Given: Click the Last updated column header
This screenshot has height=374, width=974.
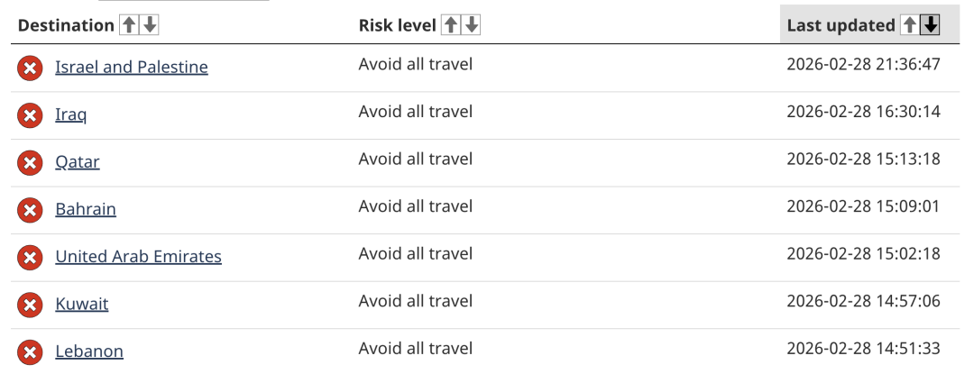Looking at the screenshot, I should (840, 25).
